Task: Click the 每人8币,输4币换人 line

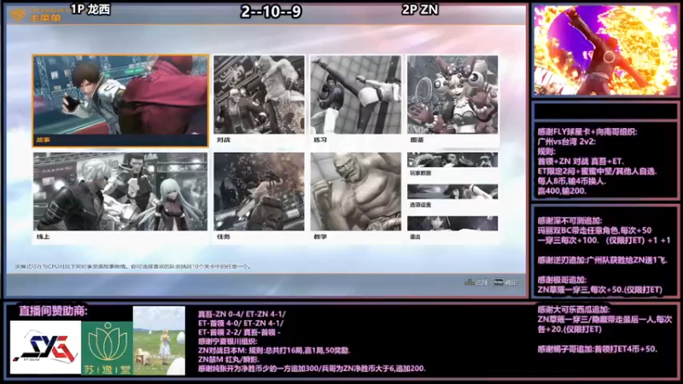Action: (573, 181)
